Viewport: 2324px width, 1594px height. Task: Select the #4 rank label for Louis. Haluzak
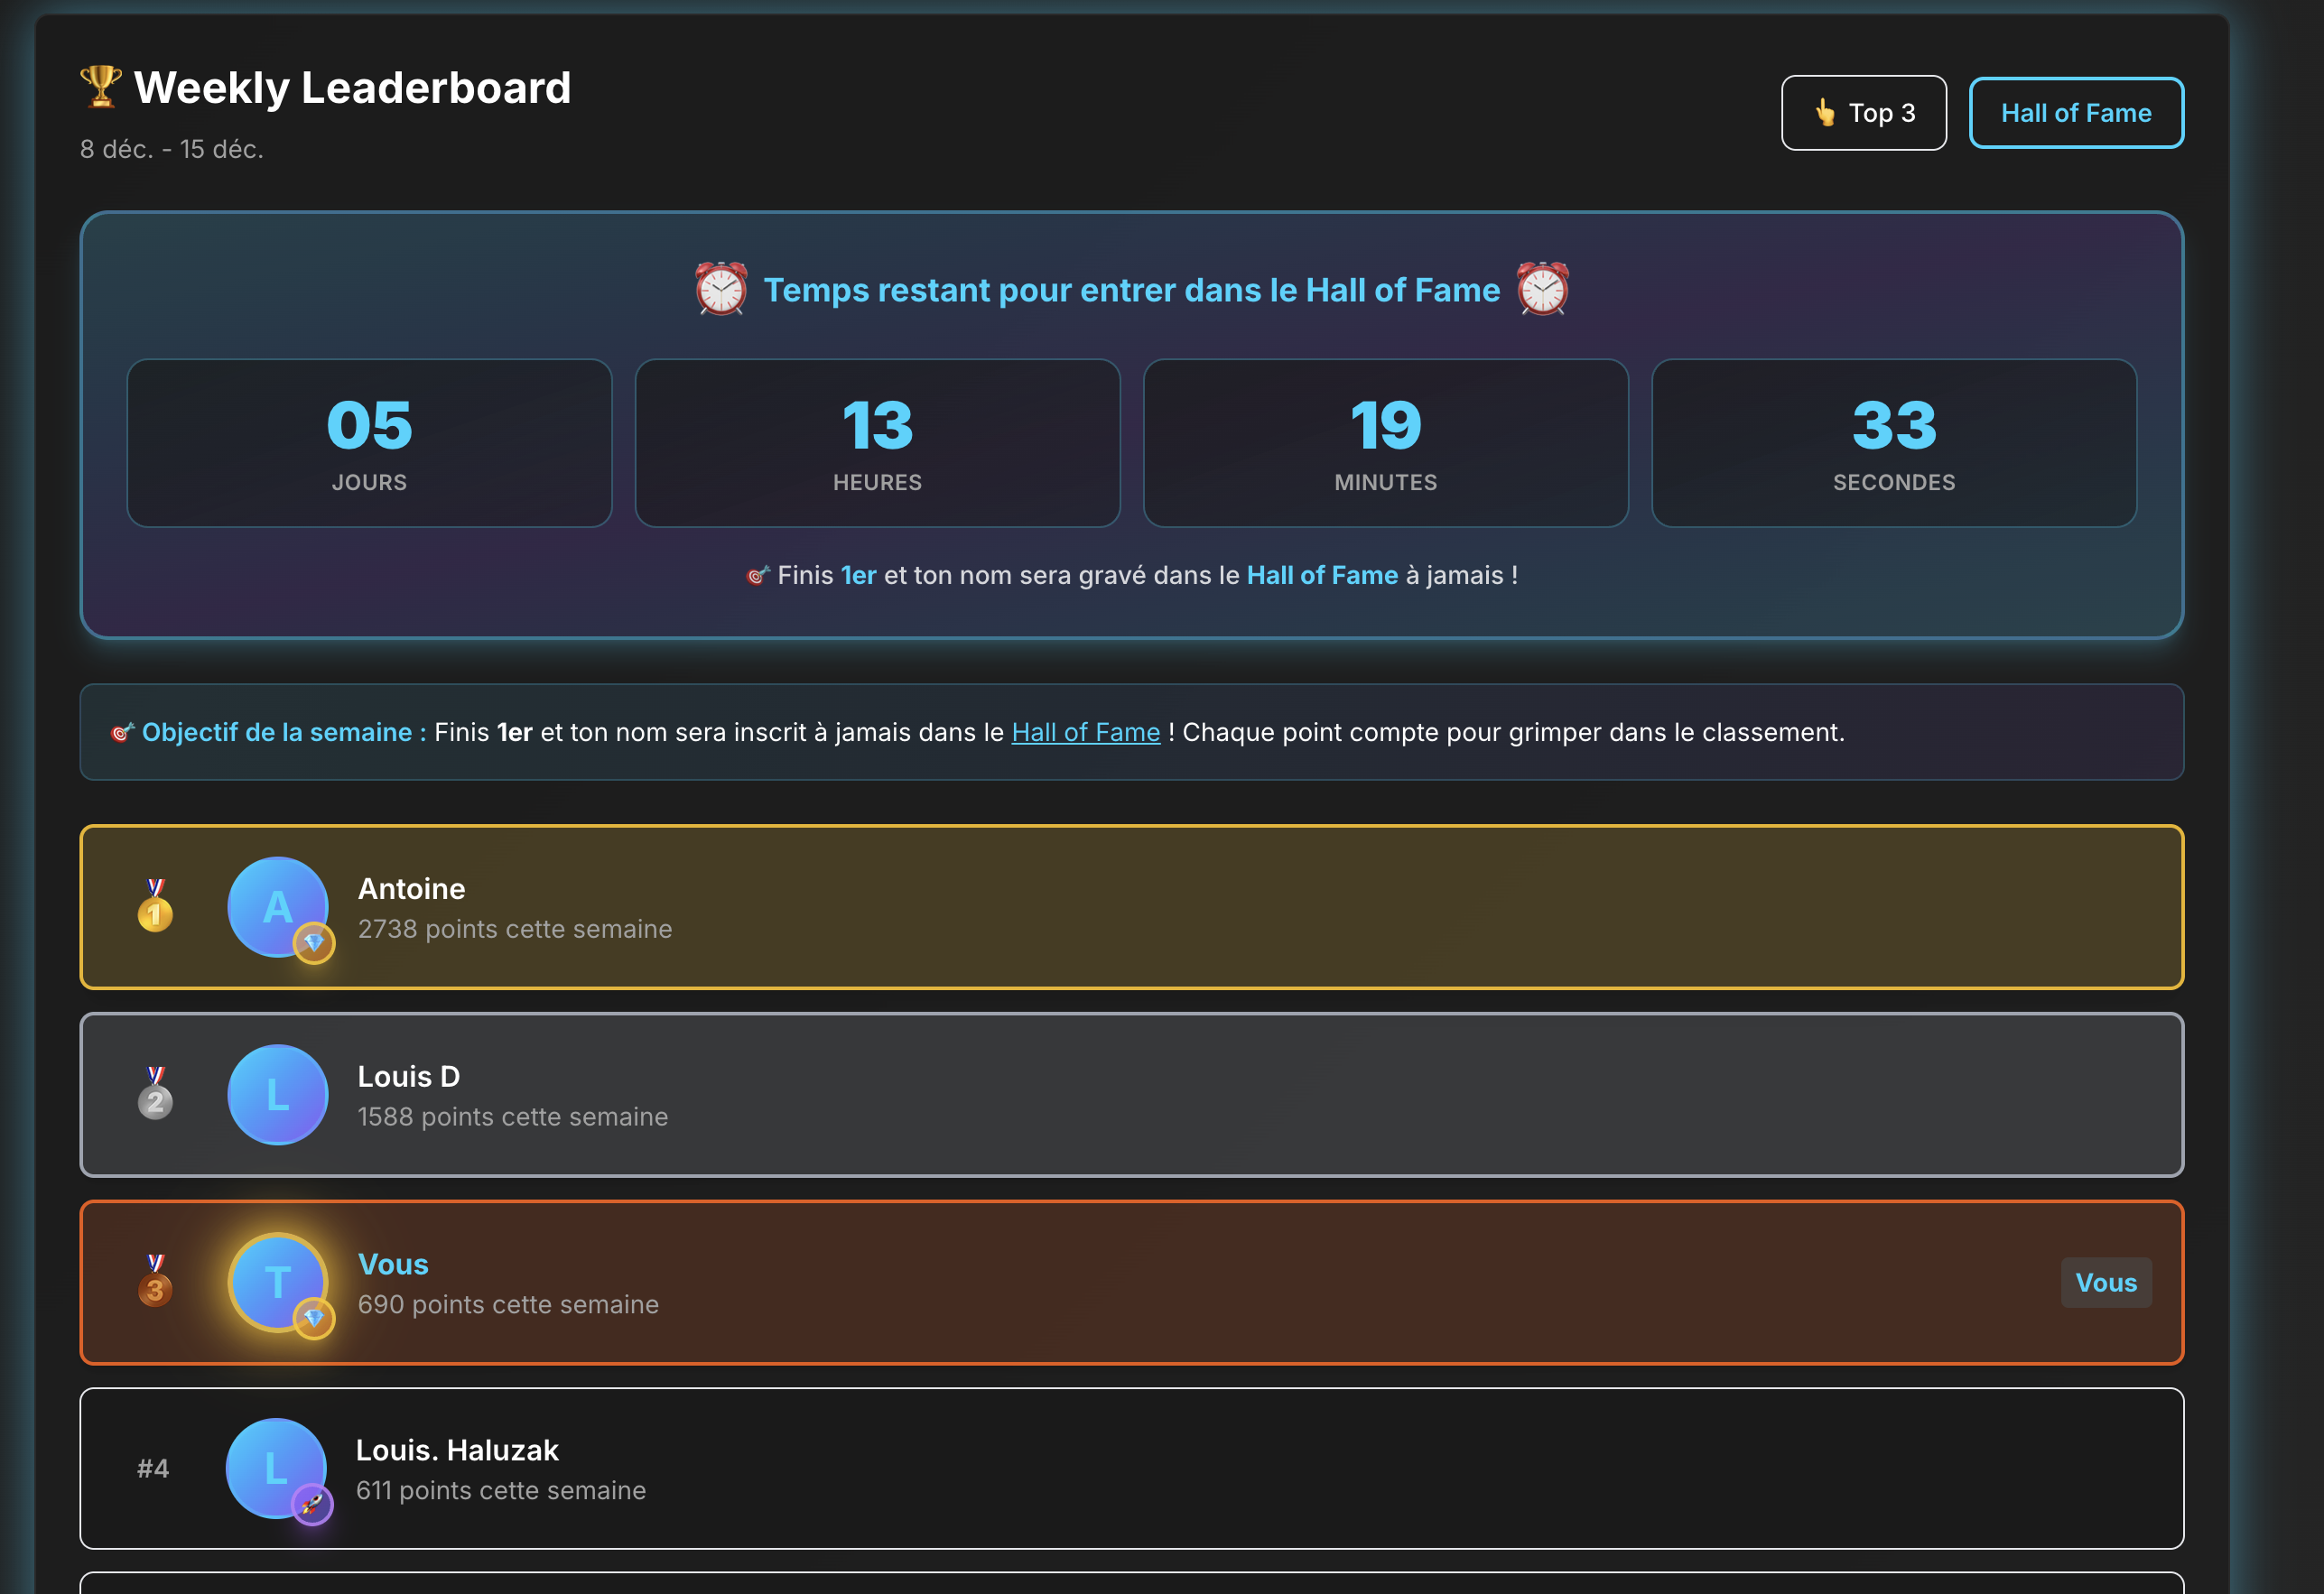pos(155,1469)
